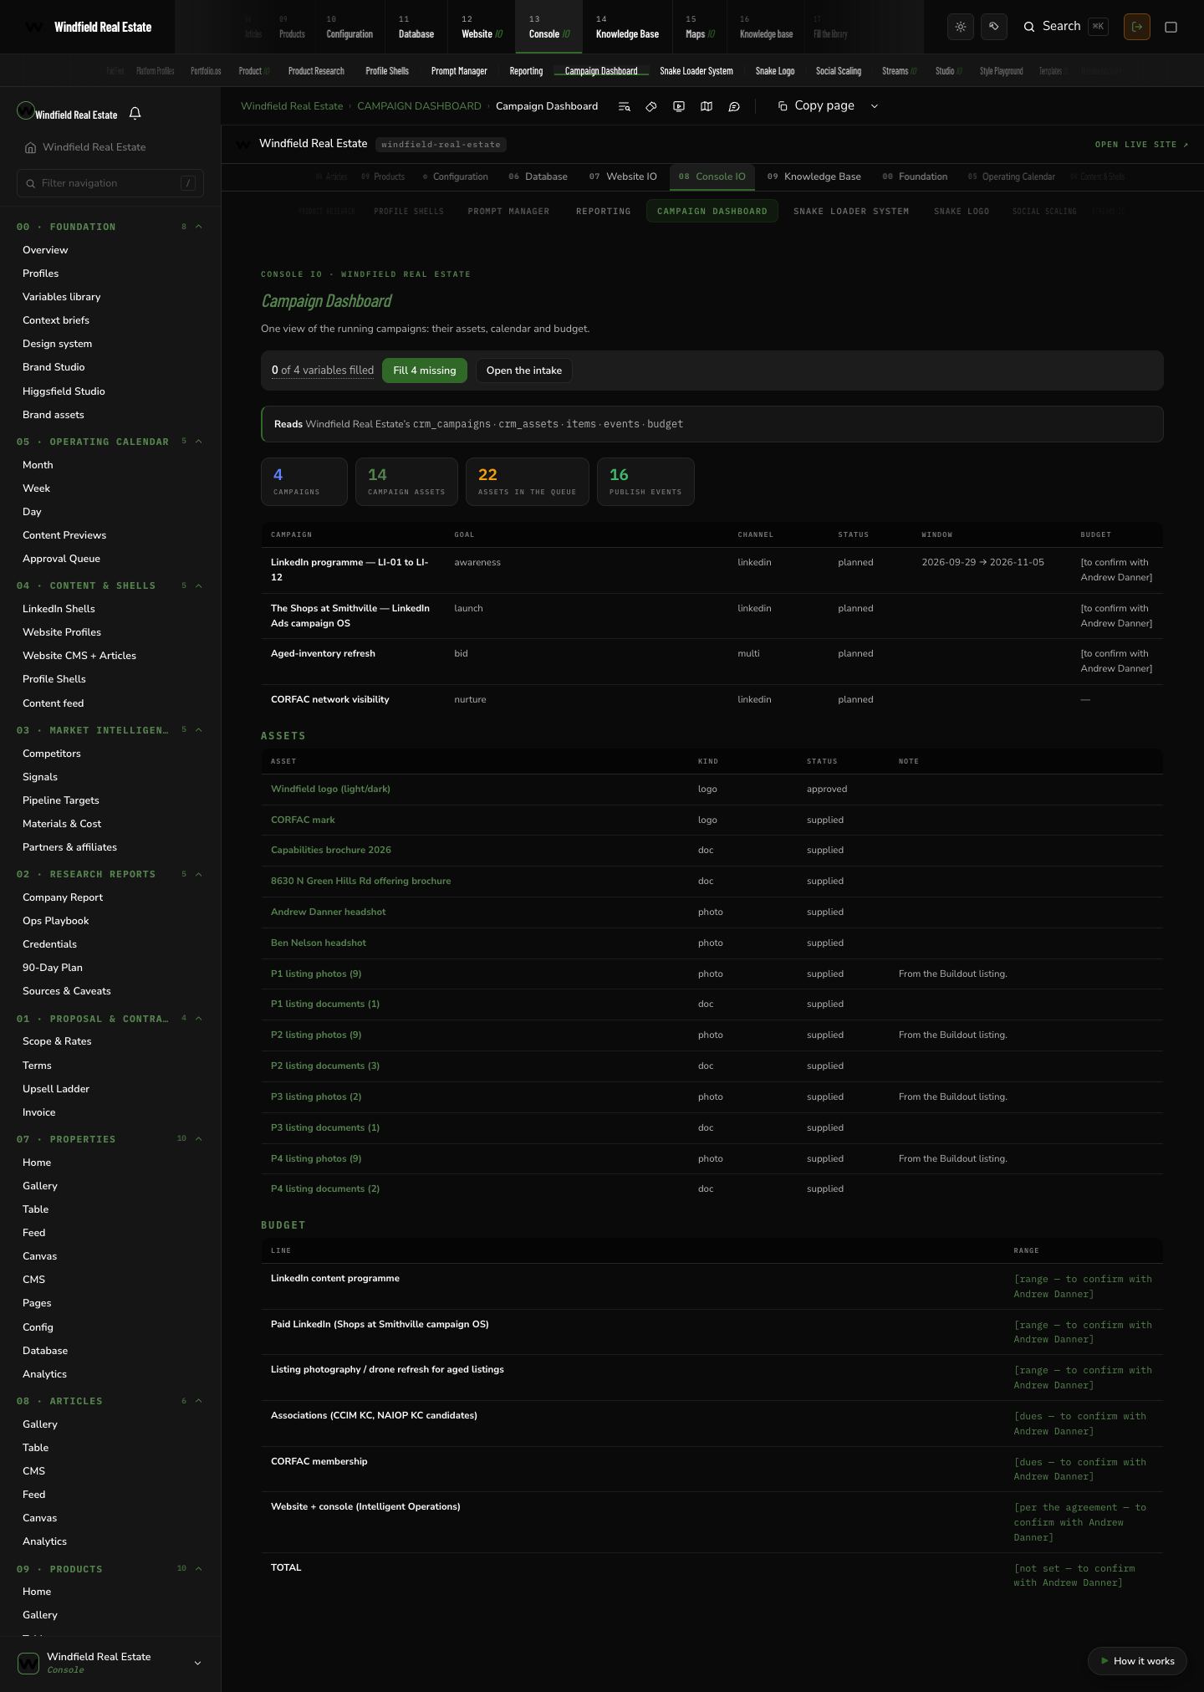Click the Windfield logo in the sidebar header

26,111
